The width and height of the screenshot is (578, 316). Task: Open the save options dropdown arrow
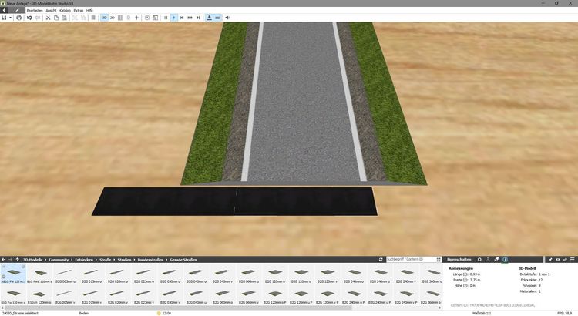[10, 18]
